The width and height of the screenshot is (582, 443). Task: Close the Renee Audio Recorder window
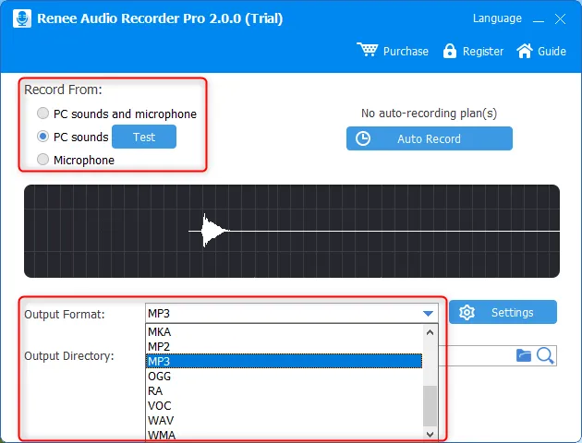(560, 18)
